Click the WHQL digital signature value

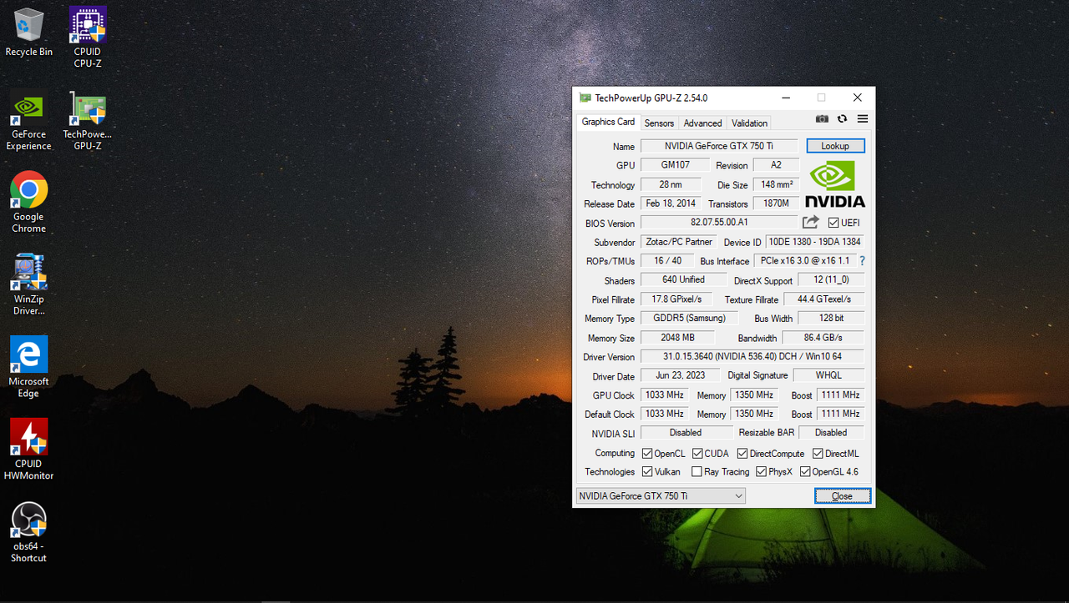tap(828, 375)
